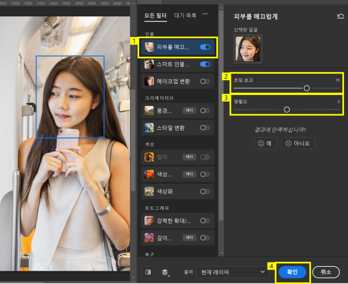Screen dimensions: 348x284
Task: Click the 흐림 효과 value 70
Action: coord(338,80)
